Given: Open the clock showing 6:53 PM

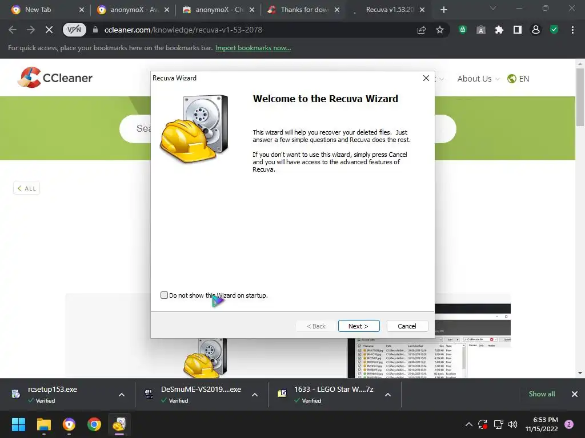Looking at the screenshot, I should [x=542, y=424].
